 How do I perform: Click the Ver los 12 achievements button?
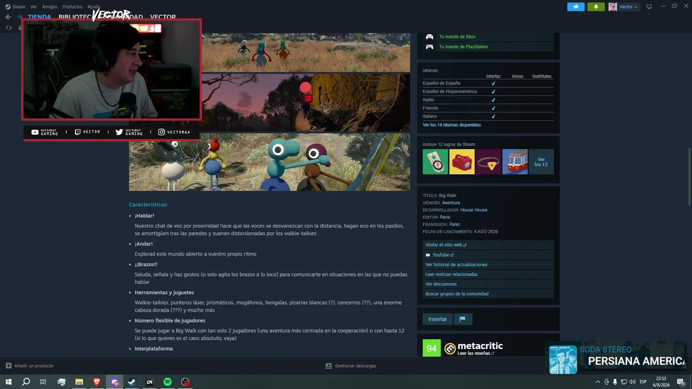click(541, 162)
